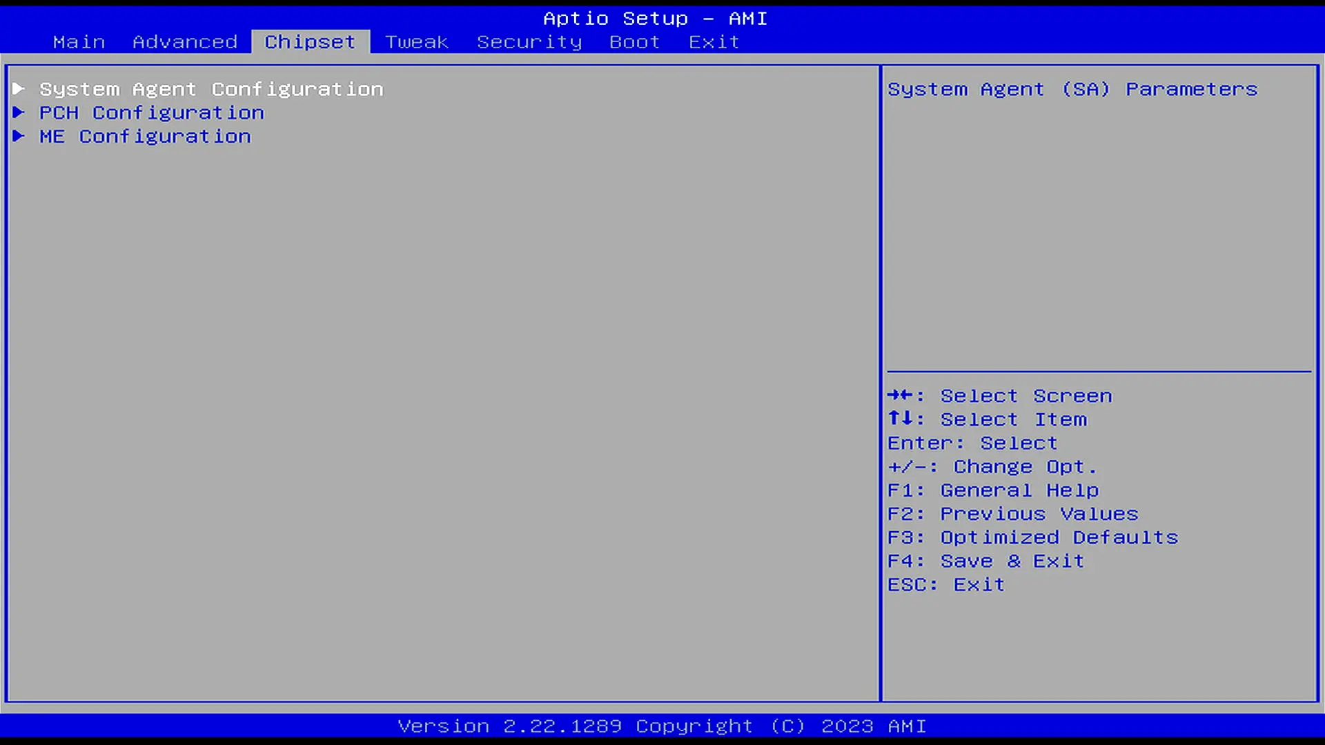
Task: Click up-down arrows Select Item icon
Action: pyautogui.click(x=901, y=419)
